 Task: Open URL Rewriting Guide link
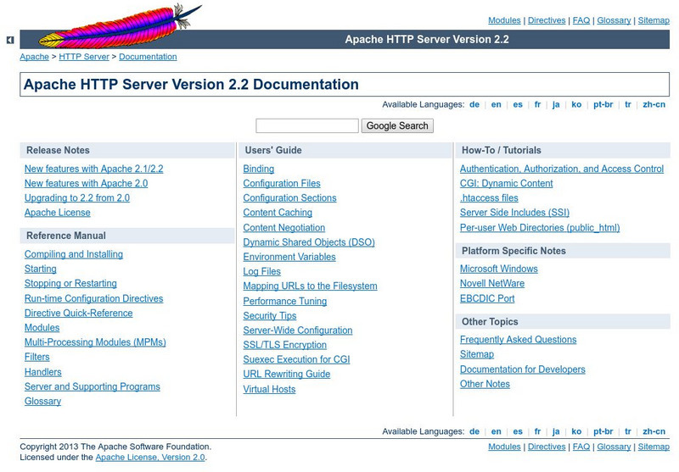click(287, 375)
